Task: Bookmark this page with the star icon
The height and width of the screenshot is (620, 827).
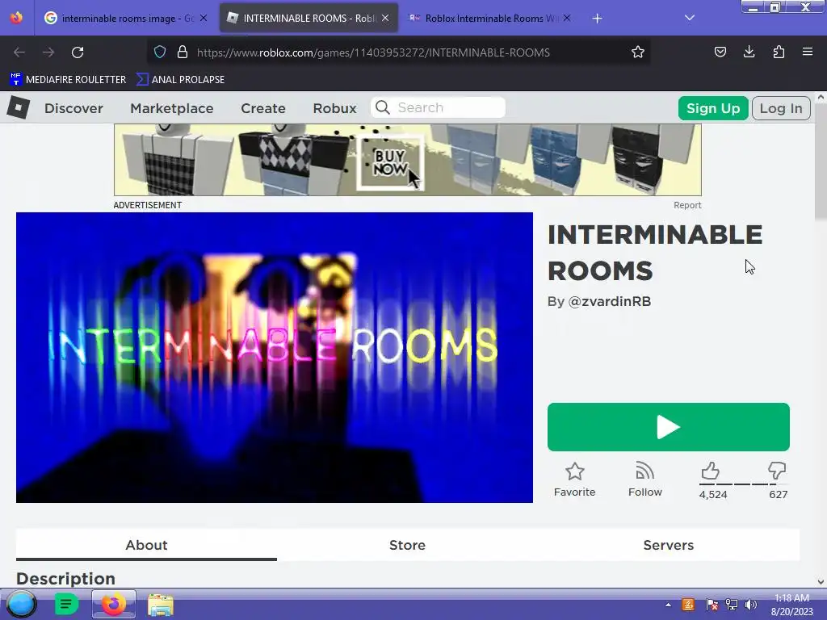Action: (638, 52)
